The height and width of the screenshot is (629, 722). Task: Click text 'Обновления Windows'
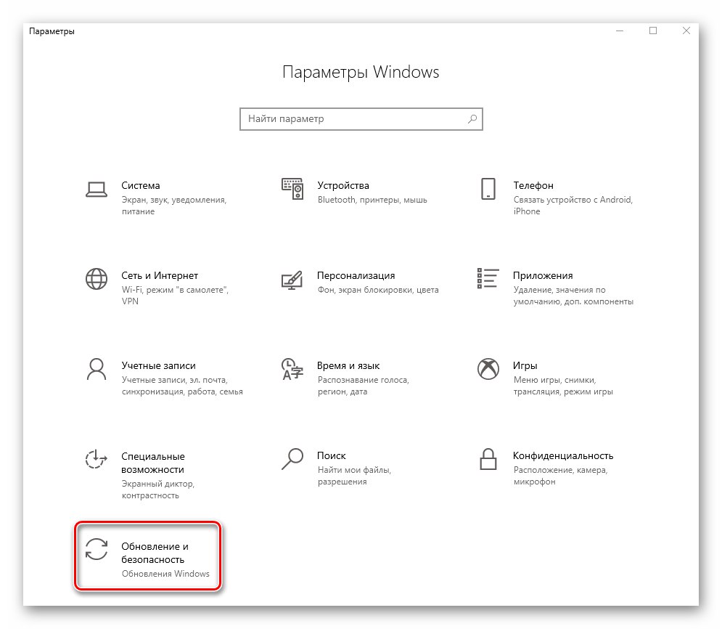165,574
